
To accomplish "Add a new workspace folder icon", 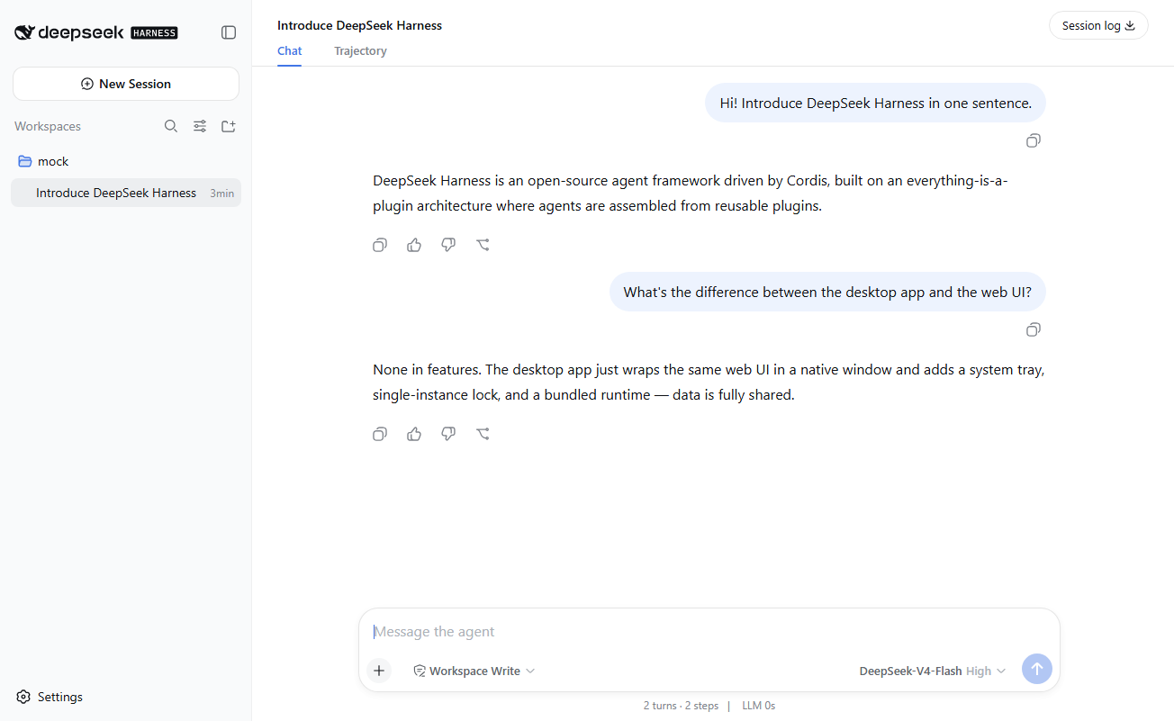I will coord(229,126).
